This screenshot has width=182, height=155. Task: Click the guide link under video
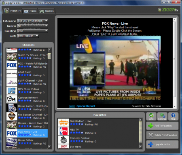pos(72,106)
